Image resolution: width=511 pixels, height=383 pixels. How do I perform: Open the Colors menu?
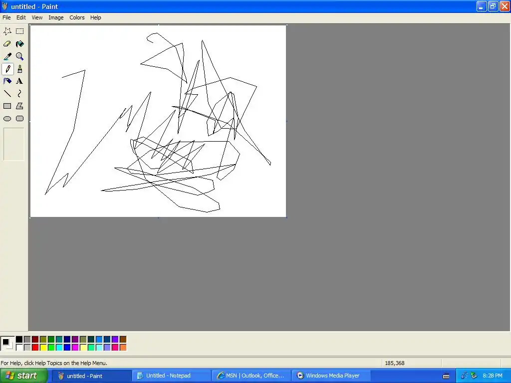pyautogui.click(x=77, y=17)
